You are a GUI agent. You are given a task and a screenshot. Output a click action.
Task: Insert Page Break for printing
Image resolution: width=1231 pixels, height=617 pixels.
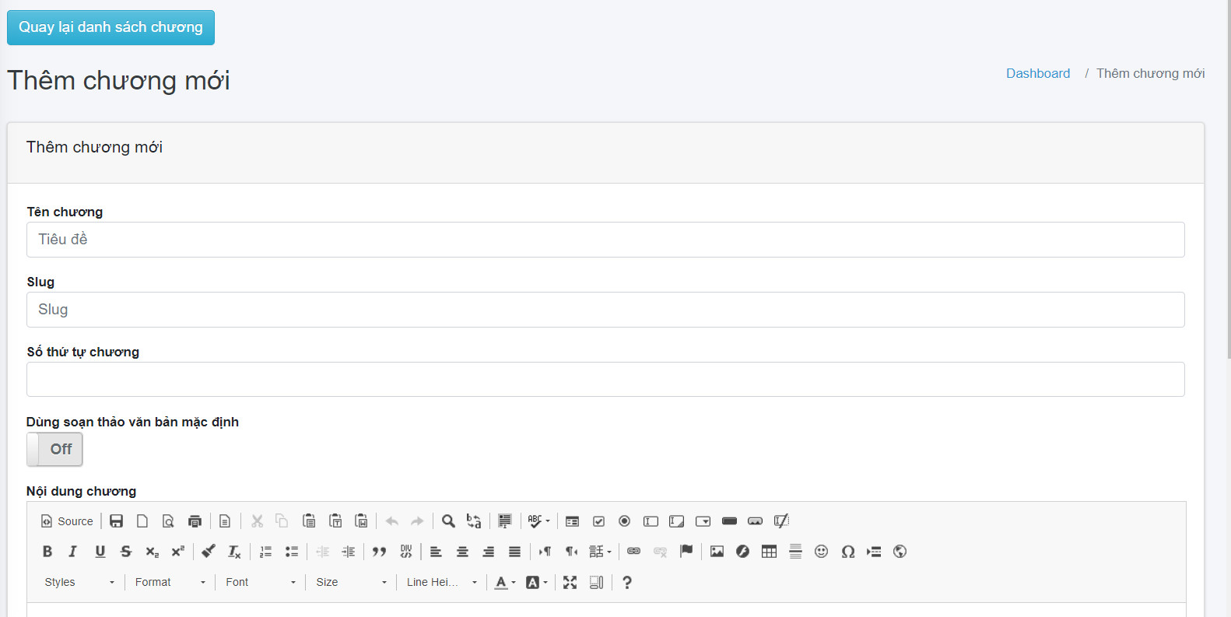874,552
